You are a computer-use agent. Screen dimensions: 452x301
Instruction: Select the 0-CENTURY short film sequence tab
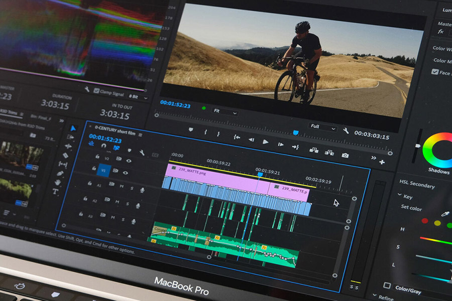tap(115, 130)
